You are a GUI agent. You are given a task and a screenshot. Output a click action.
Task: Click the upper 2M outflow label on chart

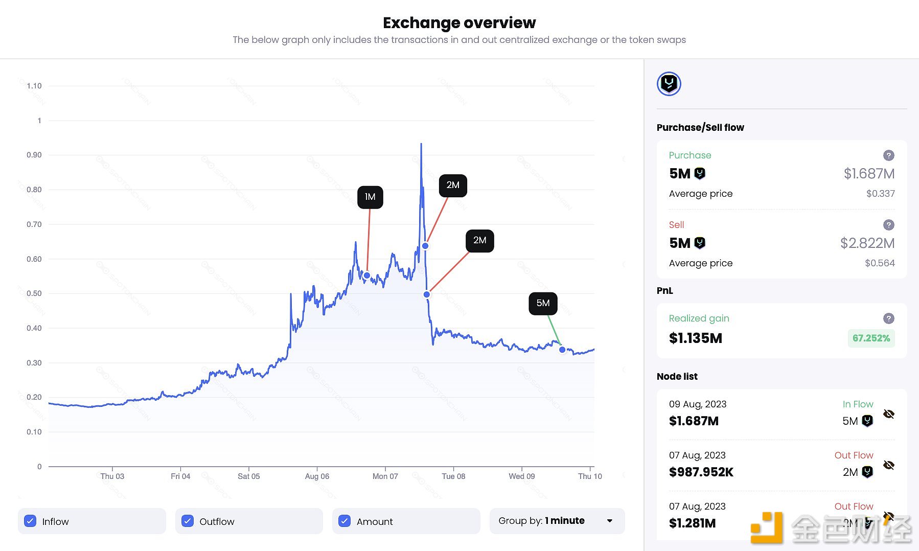(x=453, y=185)
